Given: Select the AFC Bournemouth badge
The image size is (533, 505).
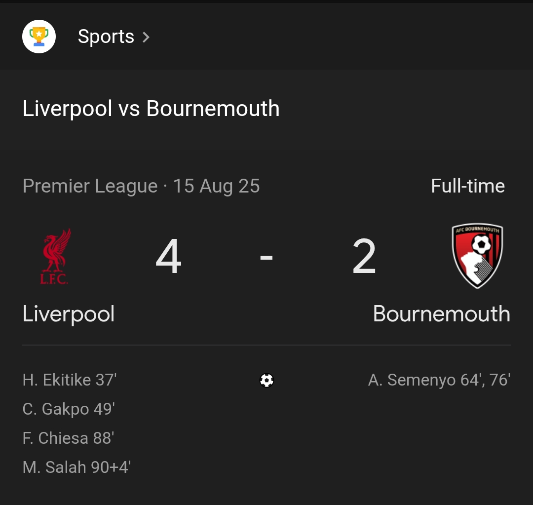Looking at the screenshot, I should point(477,256).
